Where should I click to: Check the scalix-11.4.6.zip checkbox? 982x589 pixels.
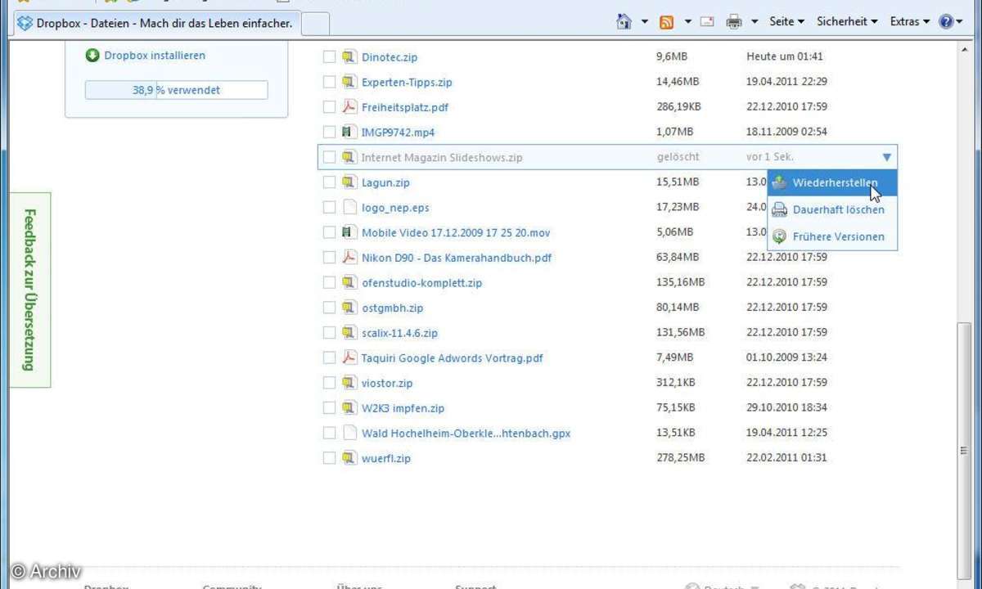[x=329, y=333]
